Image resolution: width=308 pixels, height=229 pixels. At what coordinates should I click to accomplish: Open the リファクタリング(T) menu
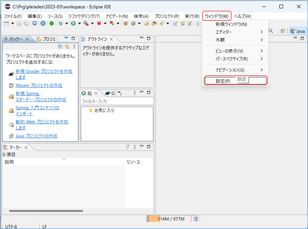click(x=84, y=16)
